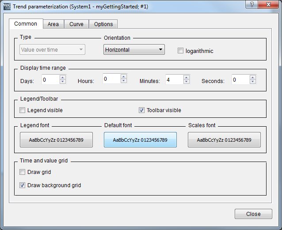Close the dialog with the red X
282x230 pixels.
click(x=268, y=4)
